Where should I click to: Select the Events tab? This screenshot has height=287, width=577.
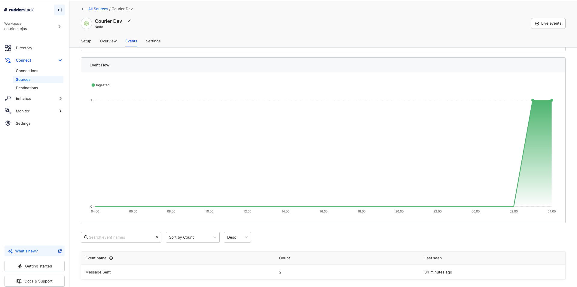pyautogui.click(x=131, y=41)
